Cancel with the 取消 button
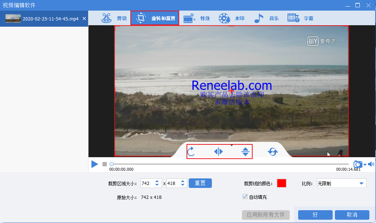Screen dimensions: 376x223 pyautogui.click(x=352, y=215)
